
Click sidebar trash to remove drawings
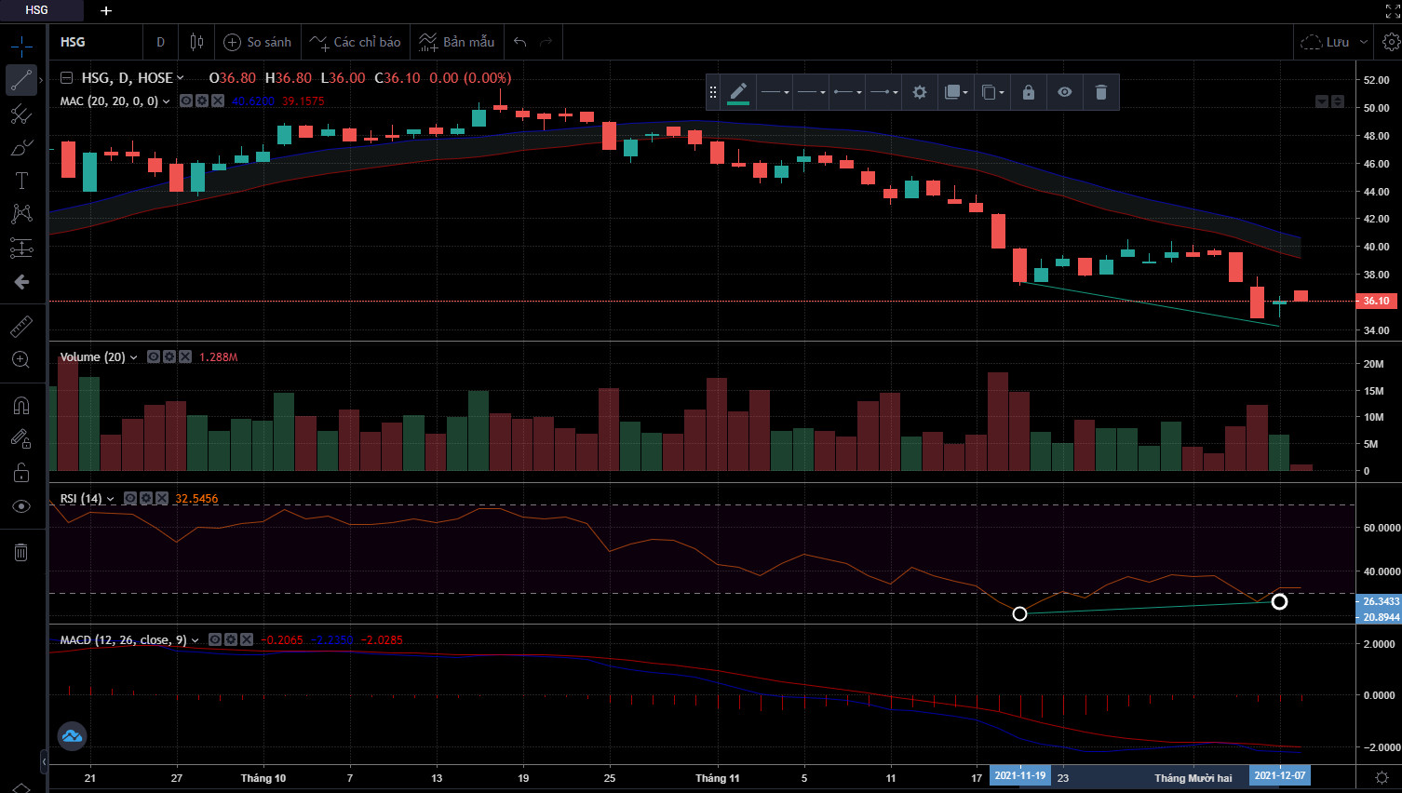(x=21, y=553)
